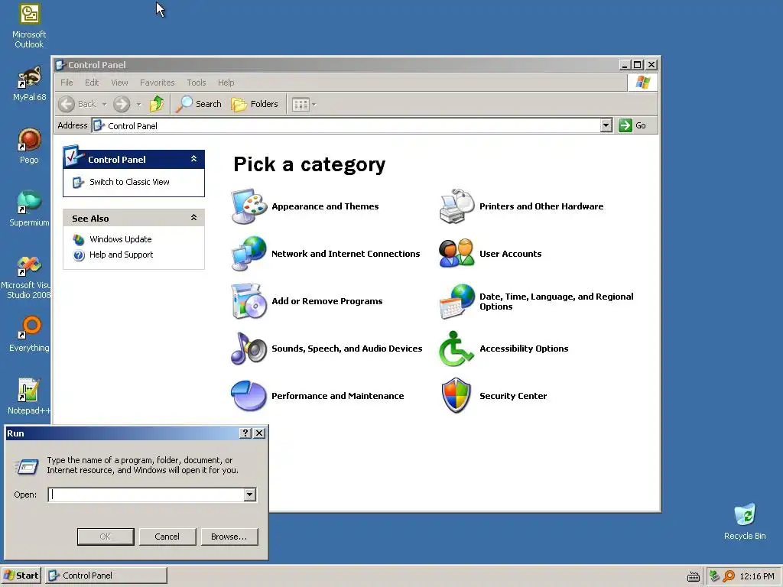The width and height of the screenshot is (783, 587).
Task: Click Performance and Maintenance pie icon
Action: [249, 396]
